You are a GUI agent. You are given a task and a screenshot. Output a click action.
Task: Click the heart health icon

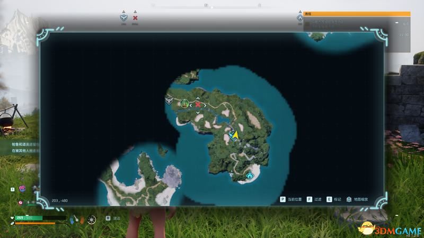point(12,218)
